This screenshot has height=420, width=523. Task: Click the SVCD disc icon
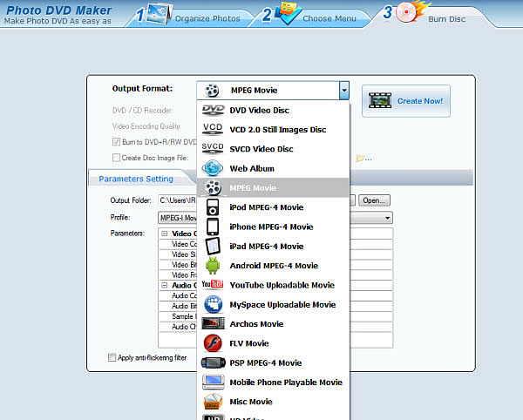pyautogui.click(x=213, y=149)
